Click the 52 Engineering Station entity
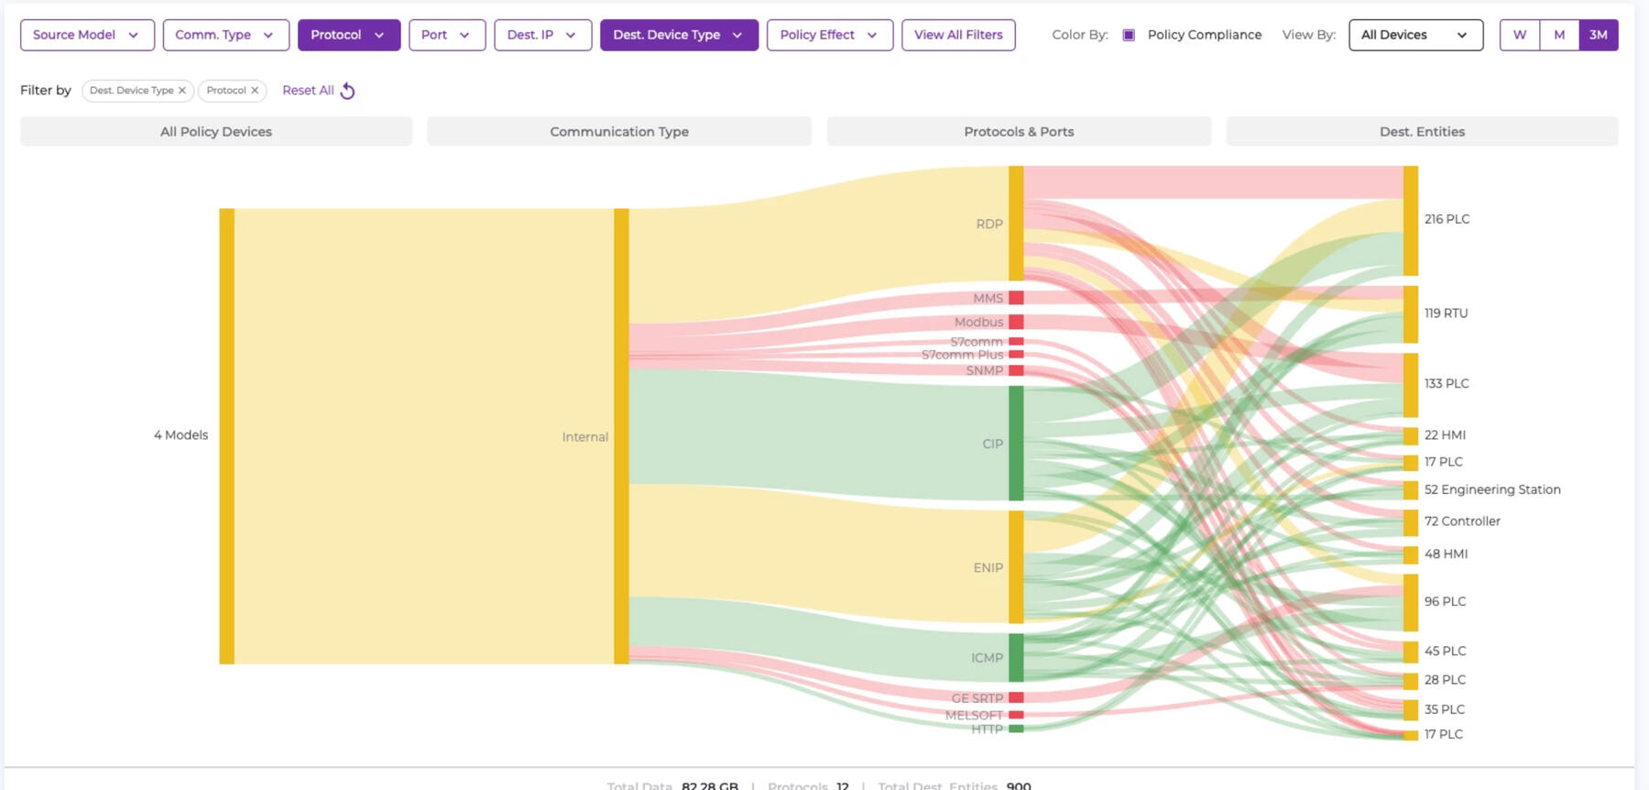Screen dimensions: 1649x790 click(1491, 489)
